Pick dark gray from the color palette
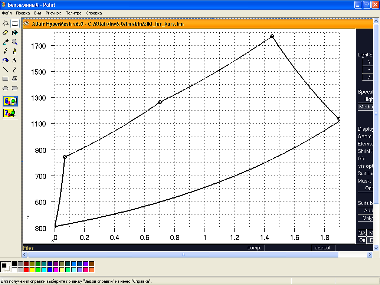The height and width of the screenshot is (285, 380). (x=20, y=264)
